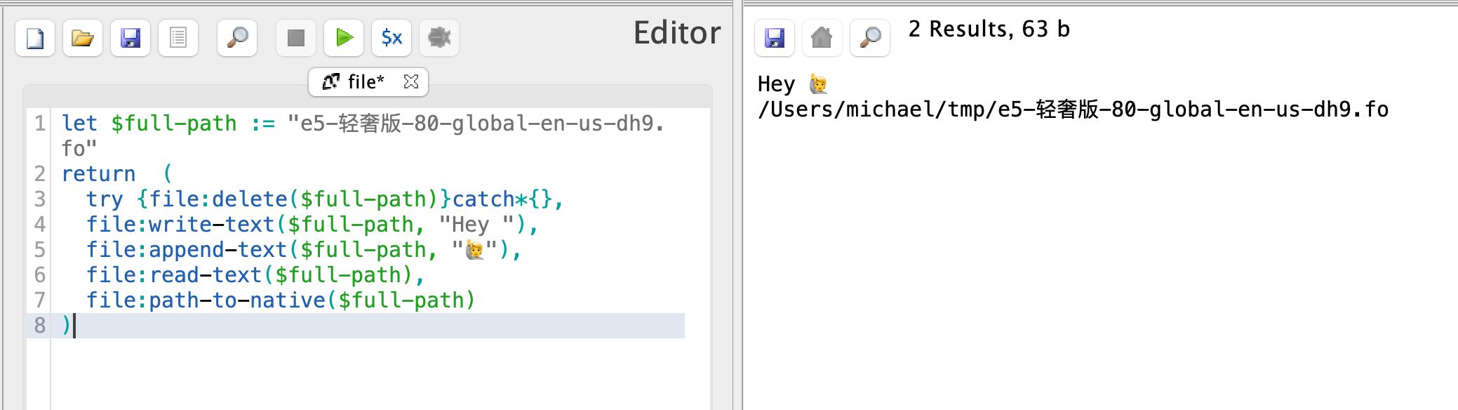Viewport: 1458px width, 410px height.
Task: Click the home icon in the result panel
Action: click(822, 38)
